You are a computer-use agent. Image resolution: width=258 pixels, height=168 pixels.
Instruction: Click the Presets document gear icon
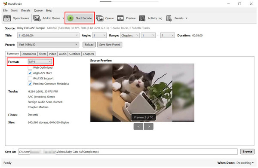tap(169, 18)
